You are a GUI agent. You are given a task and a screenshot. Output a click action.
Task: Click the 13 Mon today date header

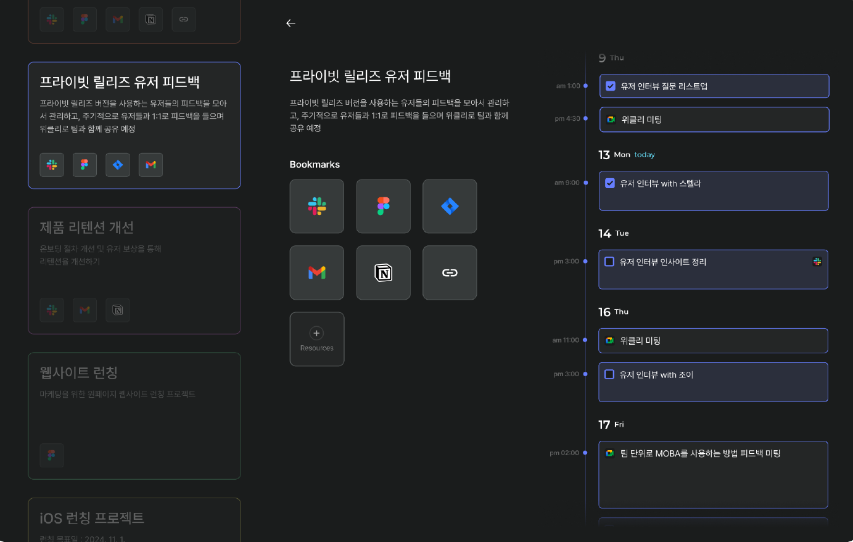[627, 155]
